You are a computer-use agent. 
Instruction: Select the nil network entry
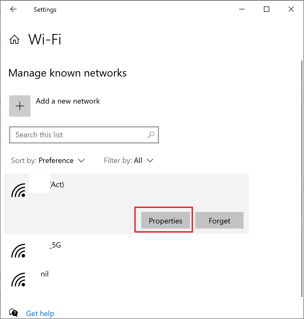pos(80,279)
